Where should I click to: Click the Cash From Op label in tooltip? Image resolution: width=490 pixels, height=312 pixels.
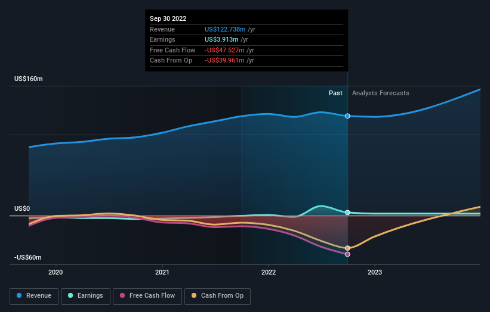pyautogui.click(x=171, y=61)
